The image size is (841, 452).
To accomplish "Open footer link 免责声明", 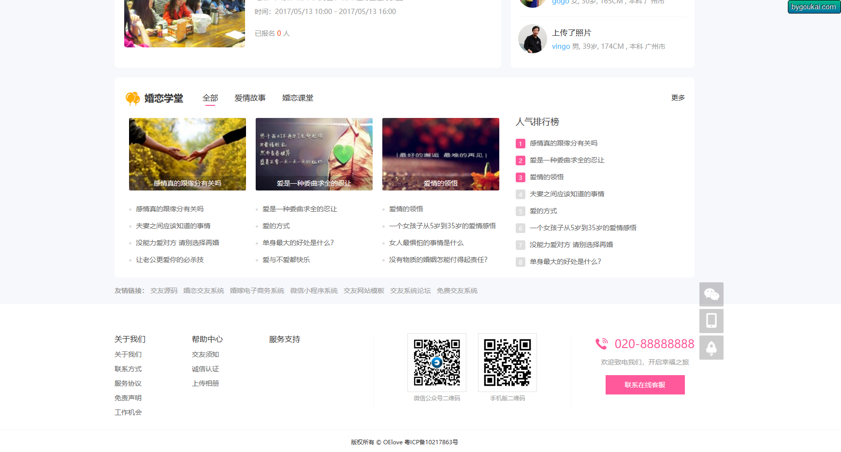I will (128, 398).
